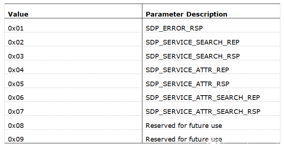Select the 0x08 value cell
284x148 pixels.
[x=16, y=125]
